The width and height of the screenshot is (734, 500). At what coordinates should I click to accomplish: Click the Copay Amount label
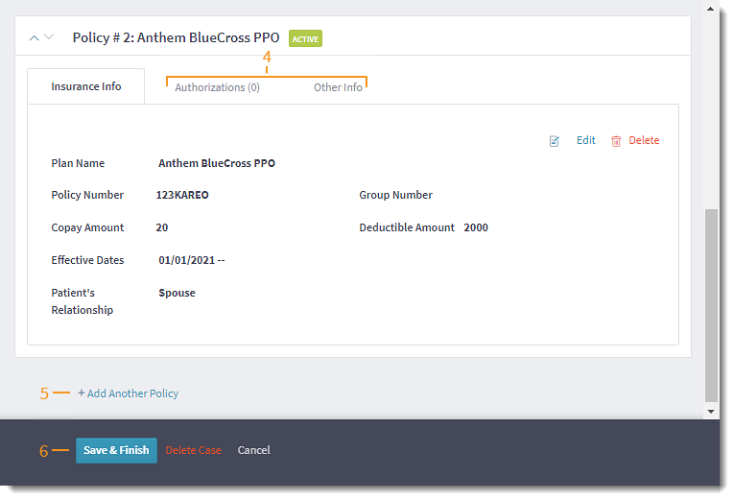coord(87,227)
